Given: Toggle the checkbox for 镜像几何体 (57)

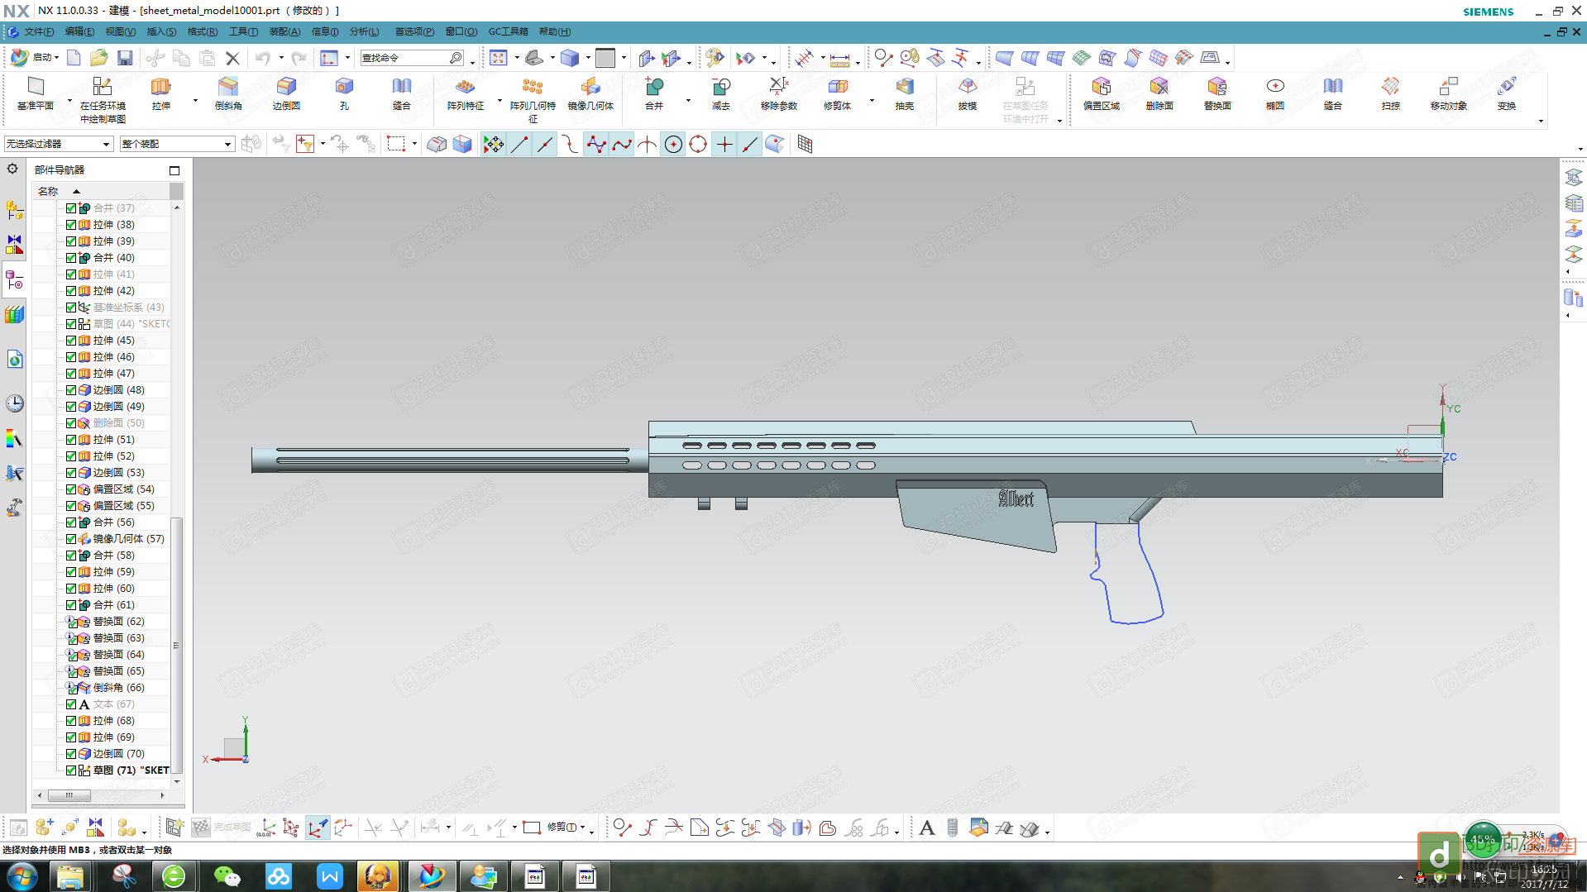Looking at the screenshot, I should pos(71,539).
